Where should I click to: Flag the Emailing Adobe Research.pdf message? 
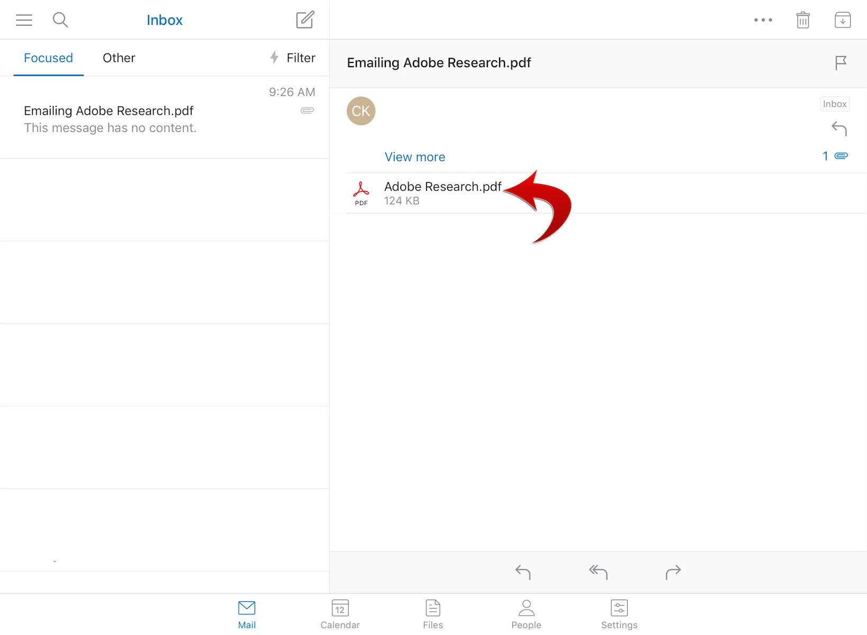point(841,63)
